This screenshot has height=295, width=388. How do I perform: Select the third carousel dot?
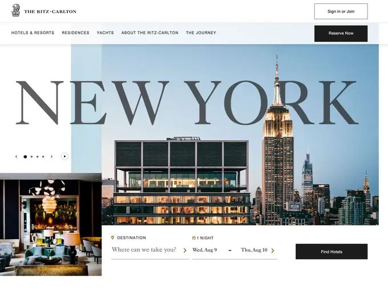point(37,157)
